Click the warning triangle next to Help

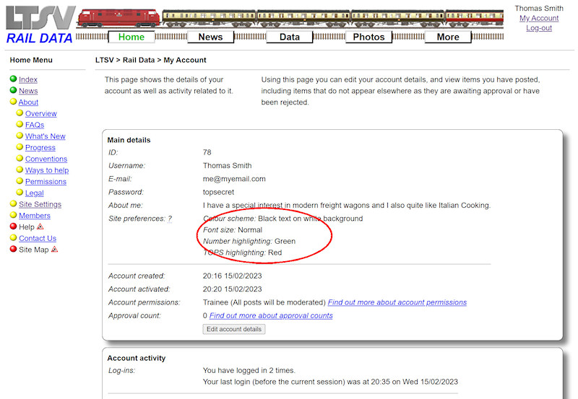coord(40,227)
